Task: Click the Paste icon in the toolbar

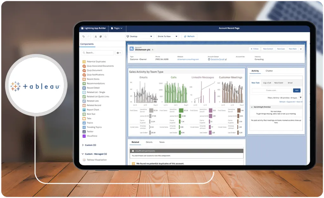Action: (106, 37)
